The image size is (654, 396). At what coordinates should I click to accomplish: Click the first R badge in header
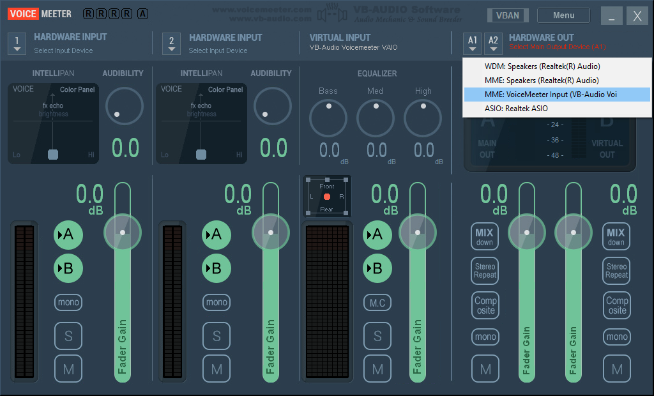[x=88, y=14]
